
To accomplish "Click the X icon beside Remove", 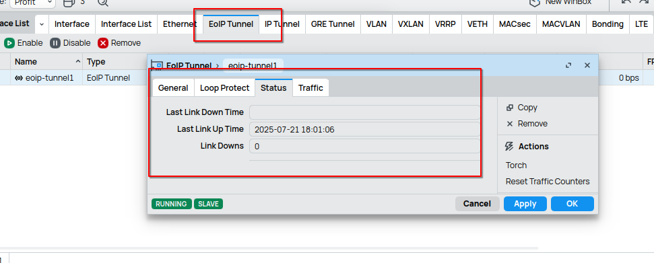I will (x=509, y=124).
